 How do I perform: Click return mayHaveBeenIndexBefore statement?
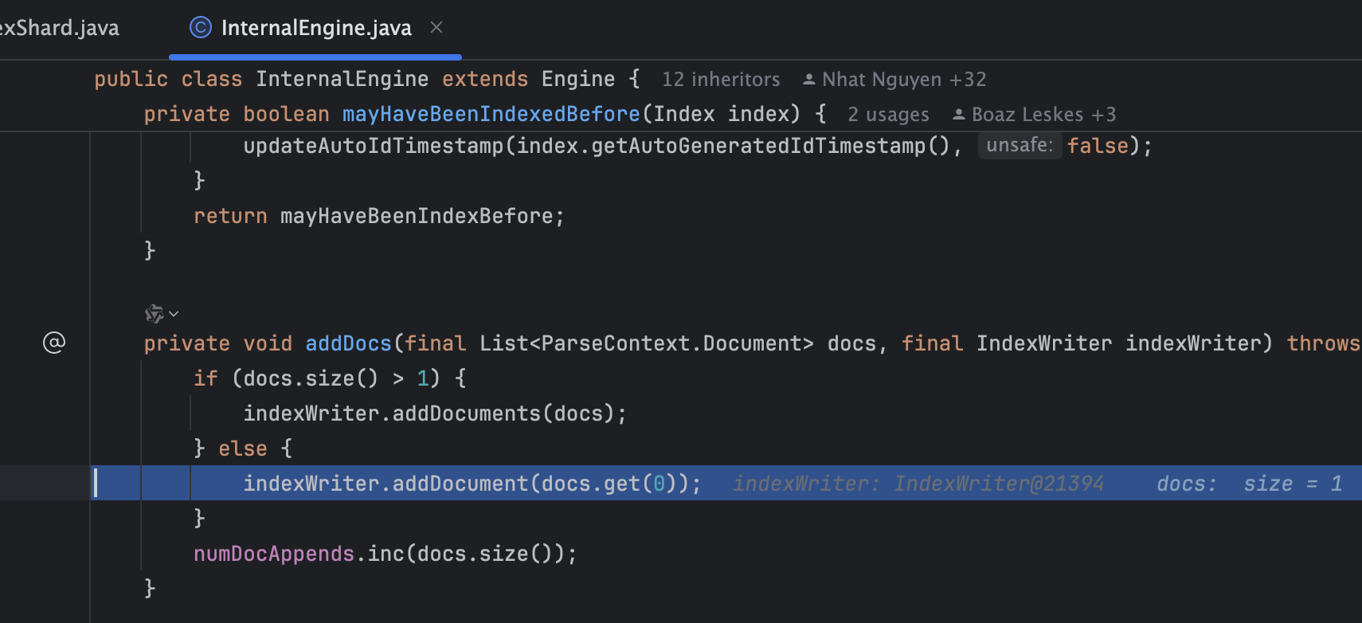379,216
